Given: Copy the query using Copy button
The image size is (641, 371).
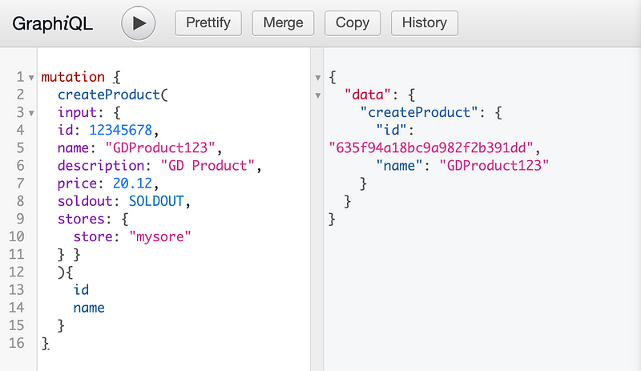Looking at the screenshot, I should [353, 23].
